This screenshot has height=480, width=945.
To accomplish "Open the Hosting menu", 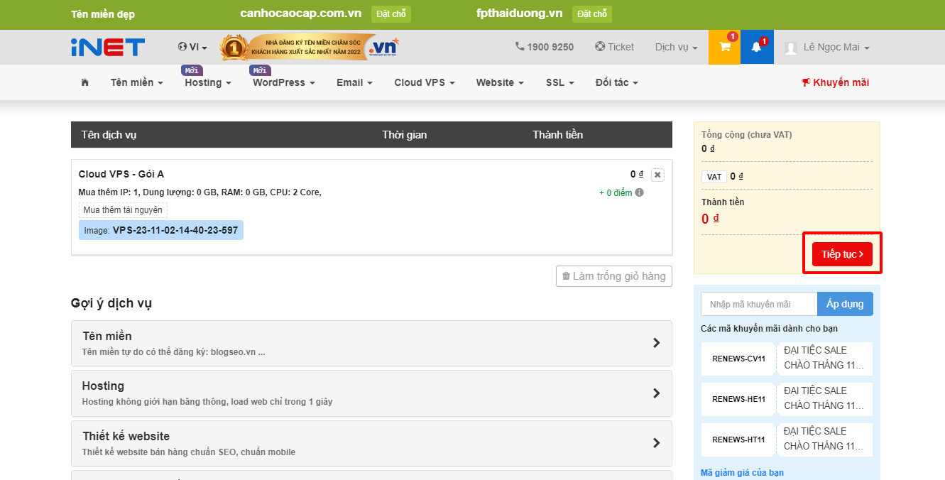I will [x=208, y=82].
